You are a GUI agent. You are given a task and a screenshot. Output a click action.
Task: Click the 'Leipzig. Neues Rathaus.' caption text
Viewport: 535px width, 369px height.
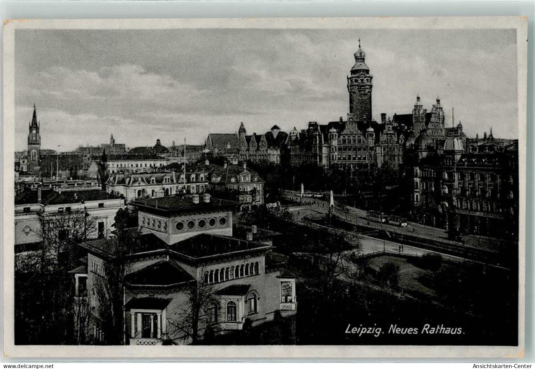(405, 330)
